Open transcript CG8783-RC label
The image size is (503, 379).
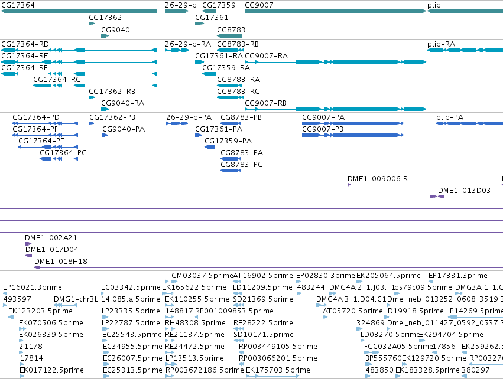[x=238, y=92]
